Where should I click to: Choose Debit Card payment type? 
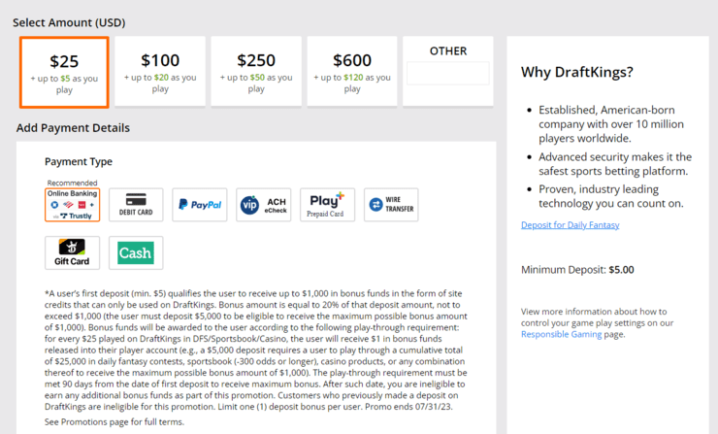tap(136, 205)
